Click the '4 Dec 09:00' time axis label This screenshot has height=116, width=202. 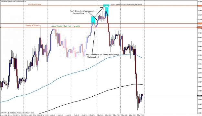point(84,115)
